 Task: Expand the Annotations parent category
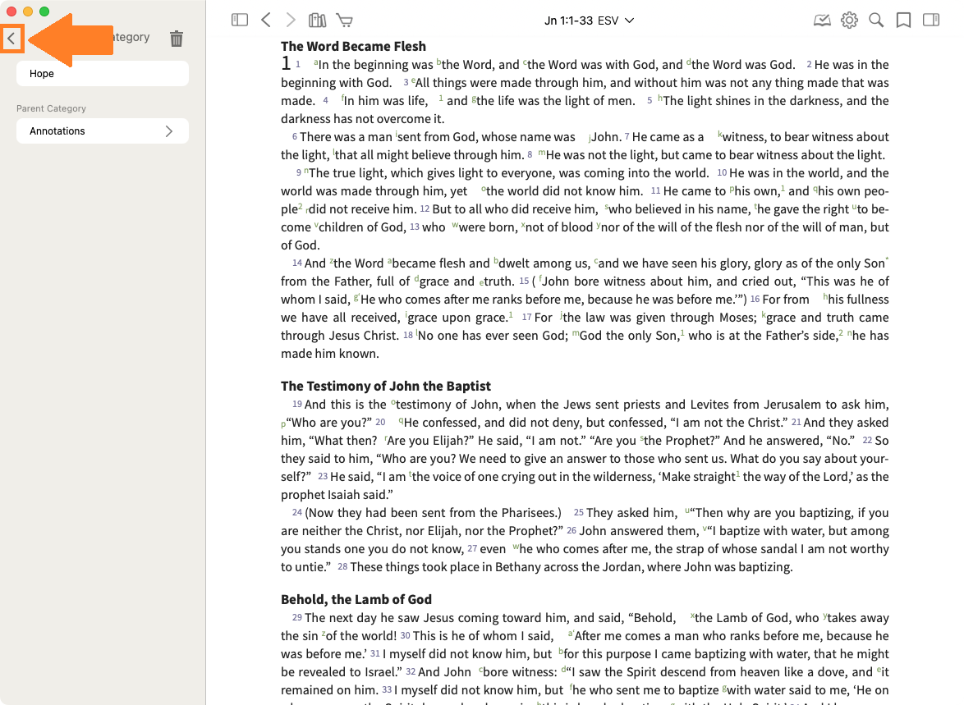click(103, 131)
